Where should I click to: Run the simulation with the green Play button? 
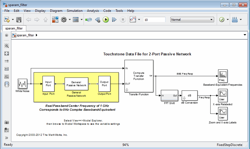pyautogui.click(x=106, y=20)
